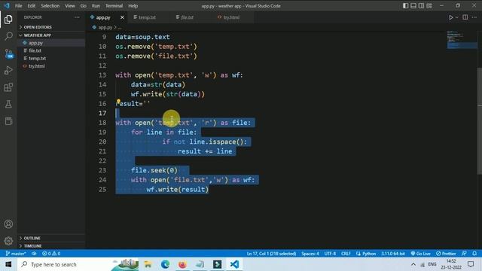482x271 pixels.
Task: Click the minimap code preview
Action: pyautogui.click(x=462, y=40)
